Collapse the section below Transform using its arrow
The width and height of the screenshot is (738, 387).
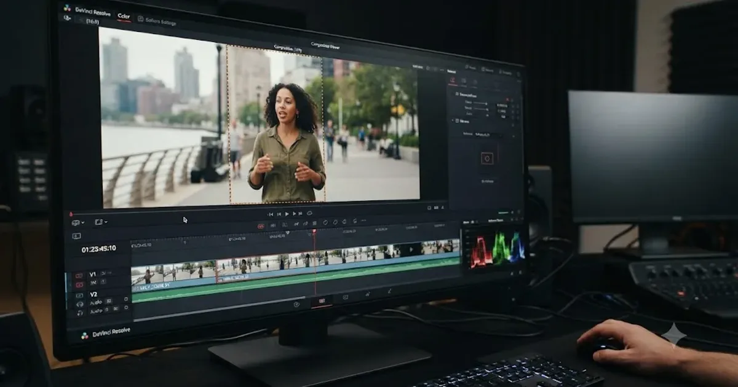click(453, 120)
